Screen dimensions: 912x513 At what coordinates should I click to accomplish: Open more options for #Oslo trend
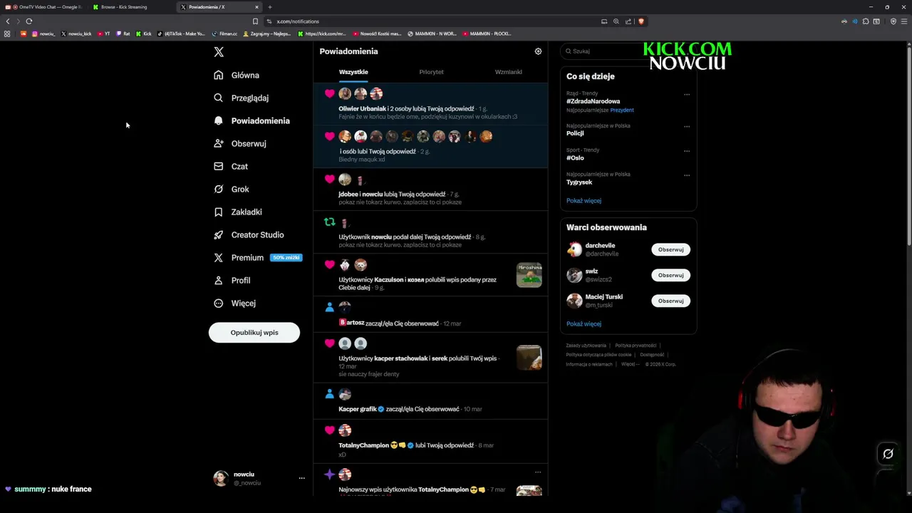click(687, 151)
